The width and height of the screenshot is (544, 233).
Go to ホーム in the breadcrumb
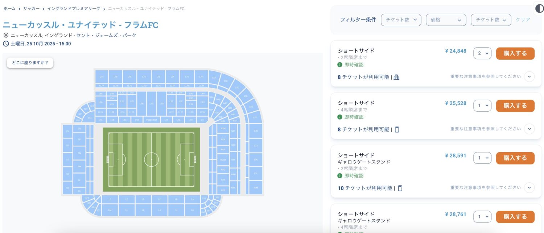(x=9, y=8)
